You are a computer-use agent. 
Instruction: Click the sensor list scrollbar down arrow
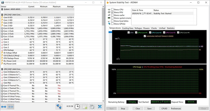103,101
